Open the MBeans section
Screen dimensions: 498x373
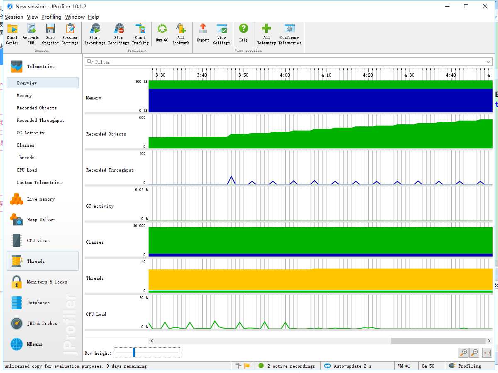[43, 344]
